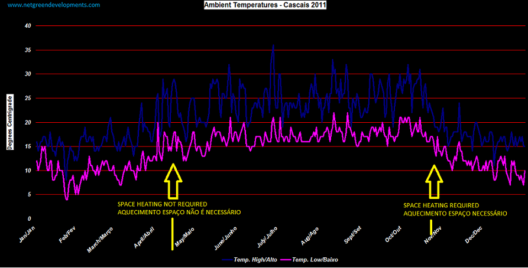Click the Temp. High/Alto legend entry

click(249, 260)
